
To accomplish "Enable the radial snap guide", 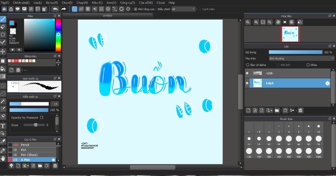I will [x=101, y=9].
